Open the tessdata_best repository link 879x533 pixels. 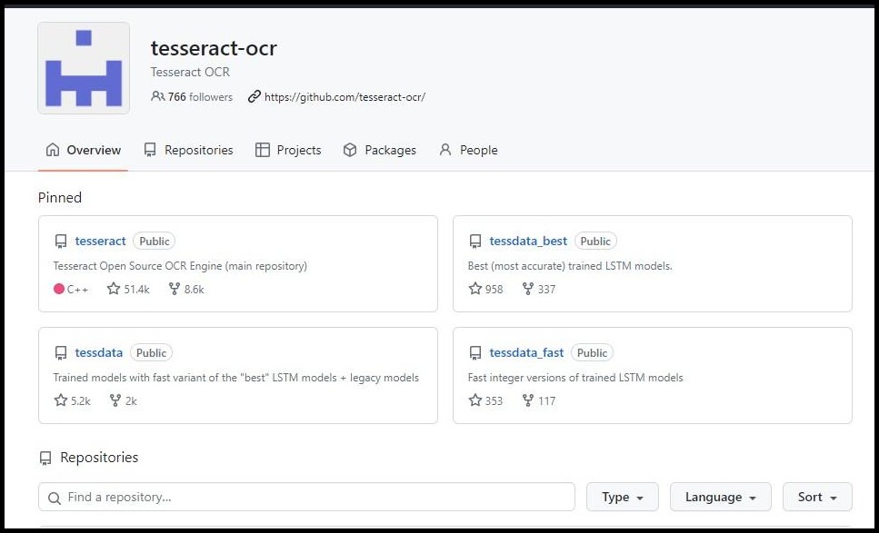[x=528, y=241]
